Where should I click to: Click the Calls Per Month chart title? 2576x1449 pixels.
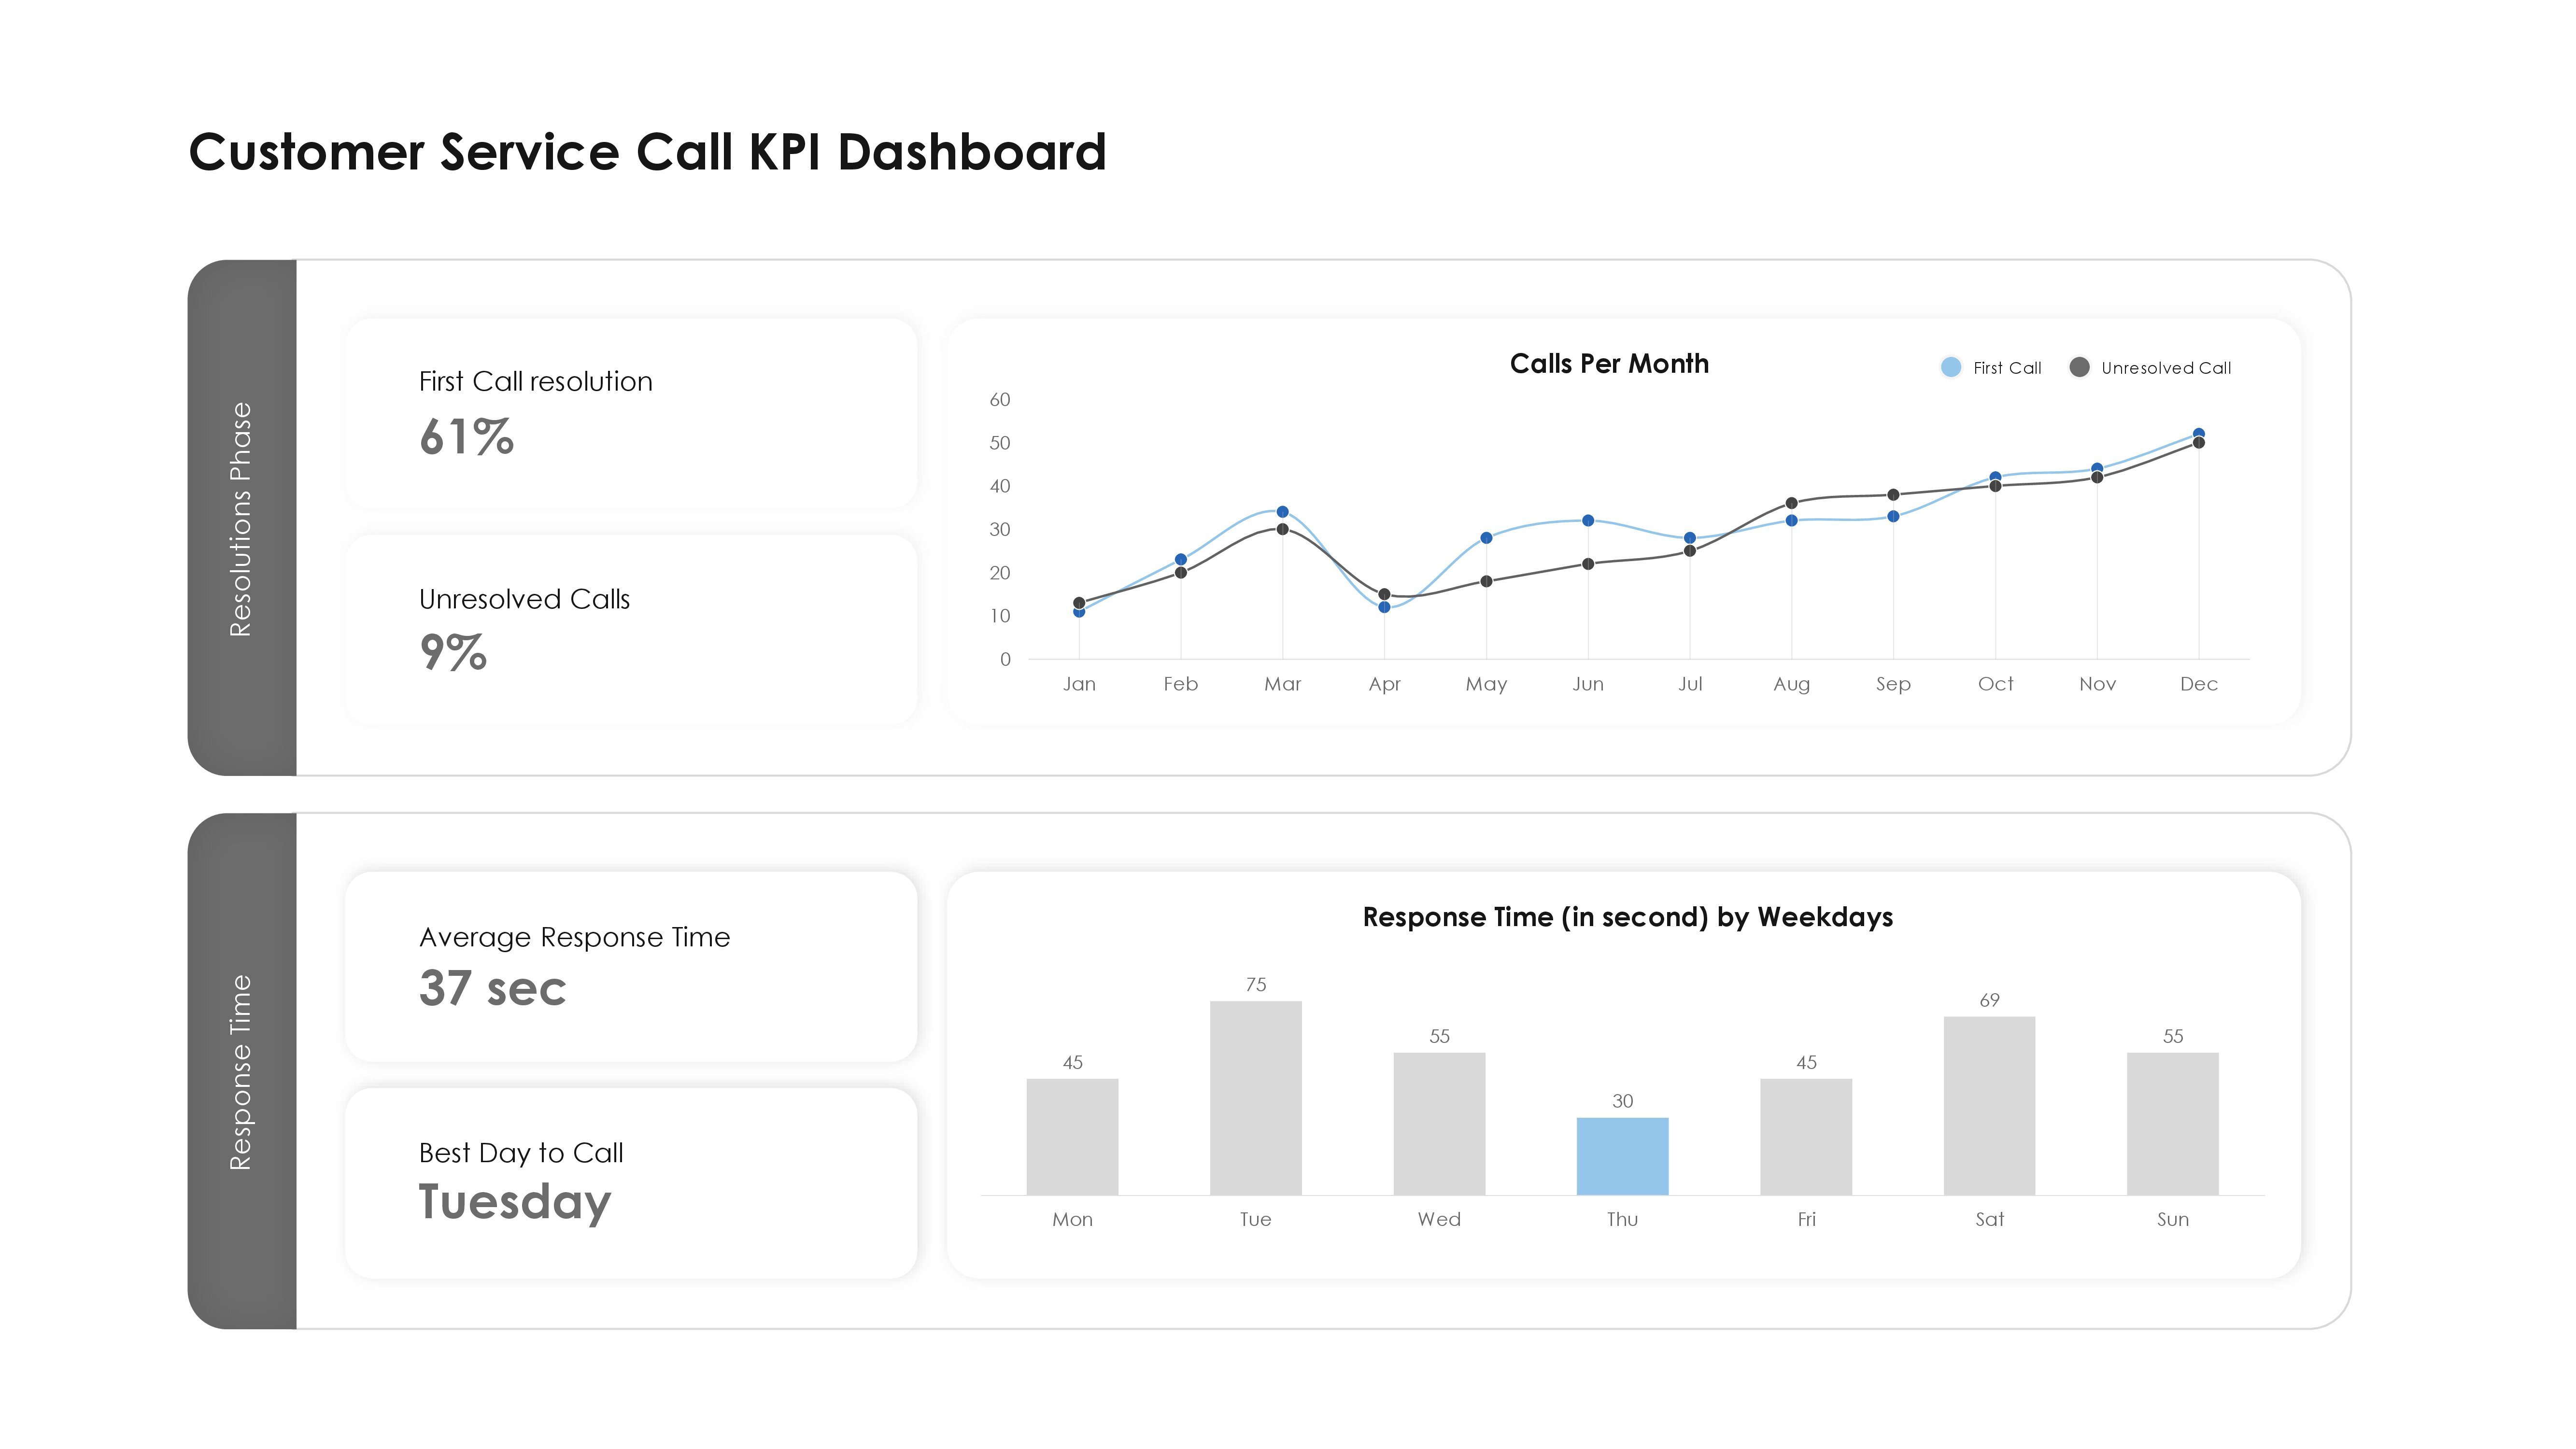(1609, 363)
